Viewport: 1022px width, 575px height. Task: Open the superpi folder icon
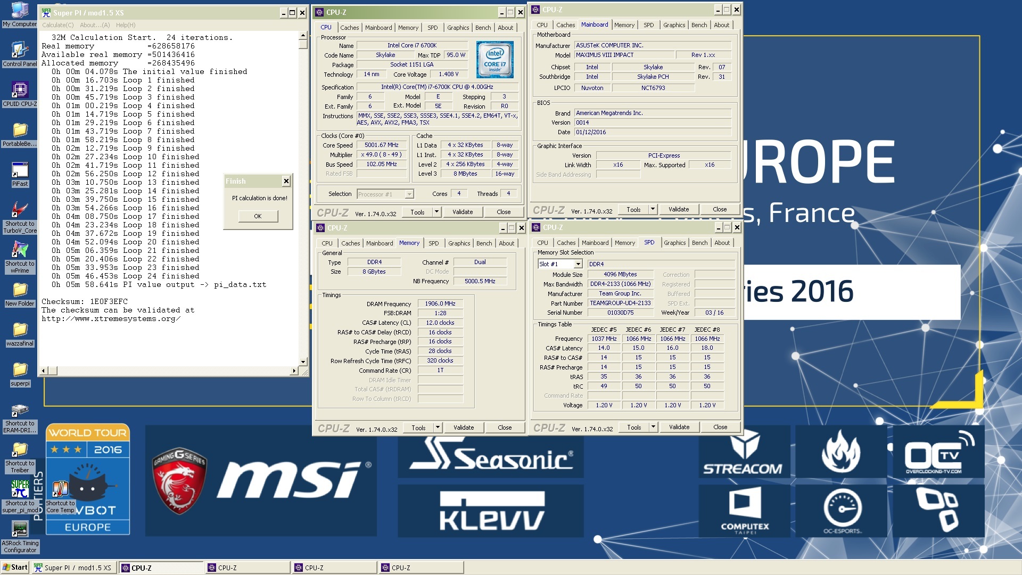[x=20, y=373]
